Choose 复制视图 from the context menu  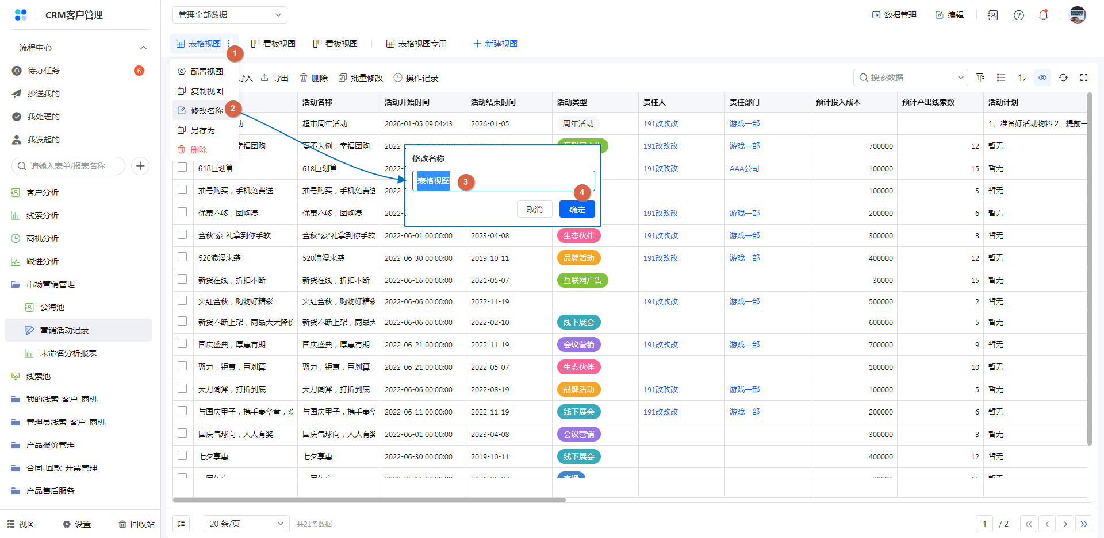(x=206, y=91)
